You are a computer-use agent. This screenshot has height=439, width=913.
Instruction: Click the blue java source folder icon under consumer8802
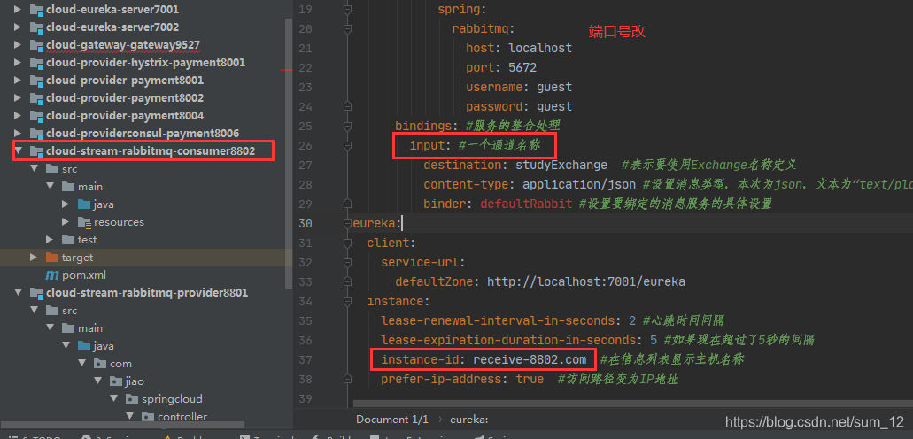[84, 204]
